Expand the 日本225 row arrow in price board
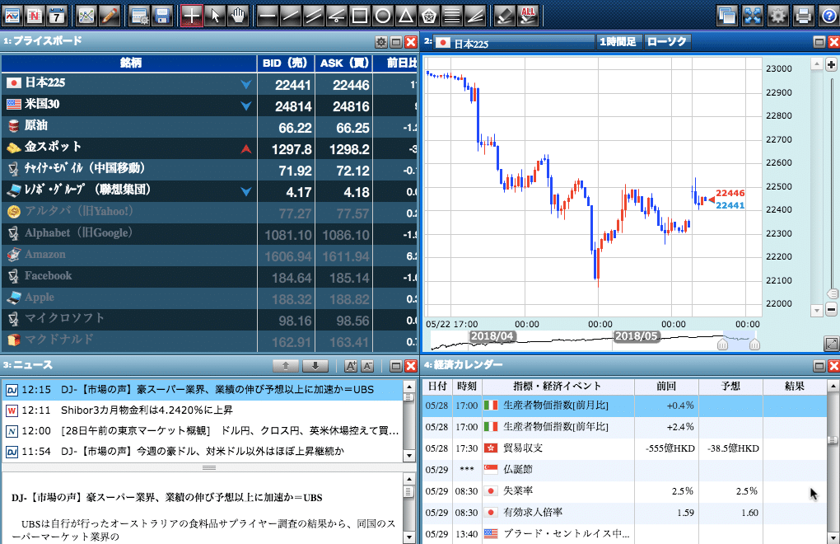This screenshot has width=840, height=544. click(246, 85)
